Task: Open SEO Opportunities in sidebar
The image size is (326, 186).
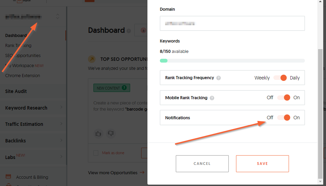Action: tap(23, 55)
